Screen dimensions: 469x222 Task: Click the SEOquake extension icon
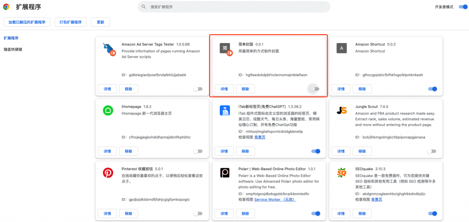point(341,173)
